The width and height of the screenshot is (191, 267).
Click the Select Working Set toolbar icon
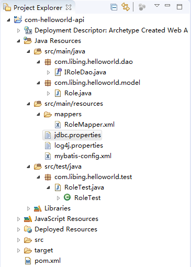(142, 7)
